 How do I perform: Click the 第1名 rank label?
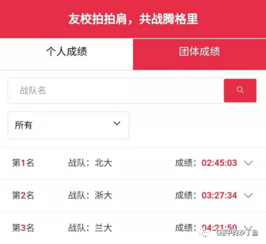[x=23, y=163]
